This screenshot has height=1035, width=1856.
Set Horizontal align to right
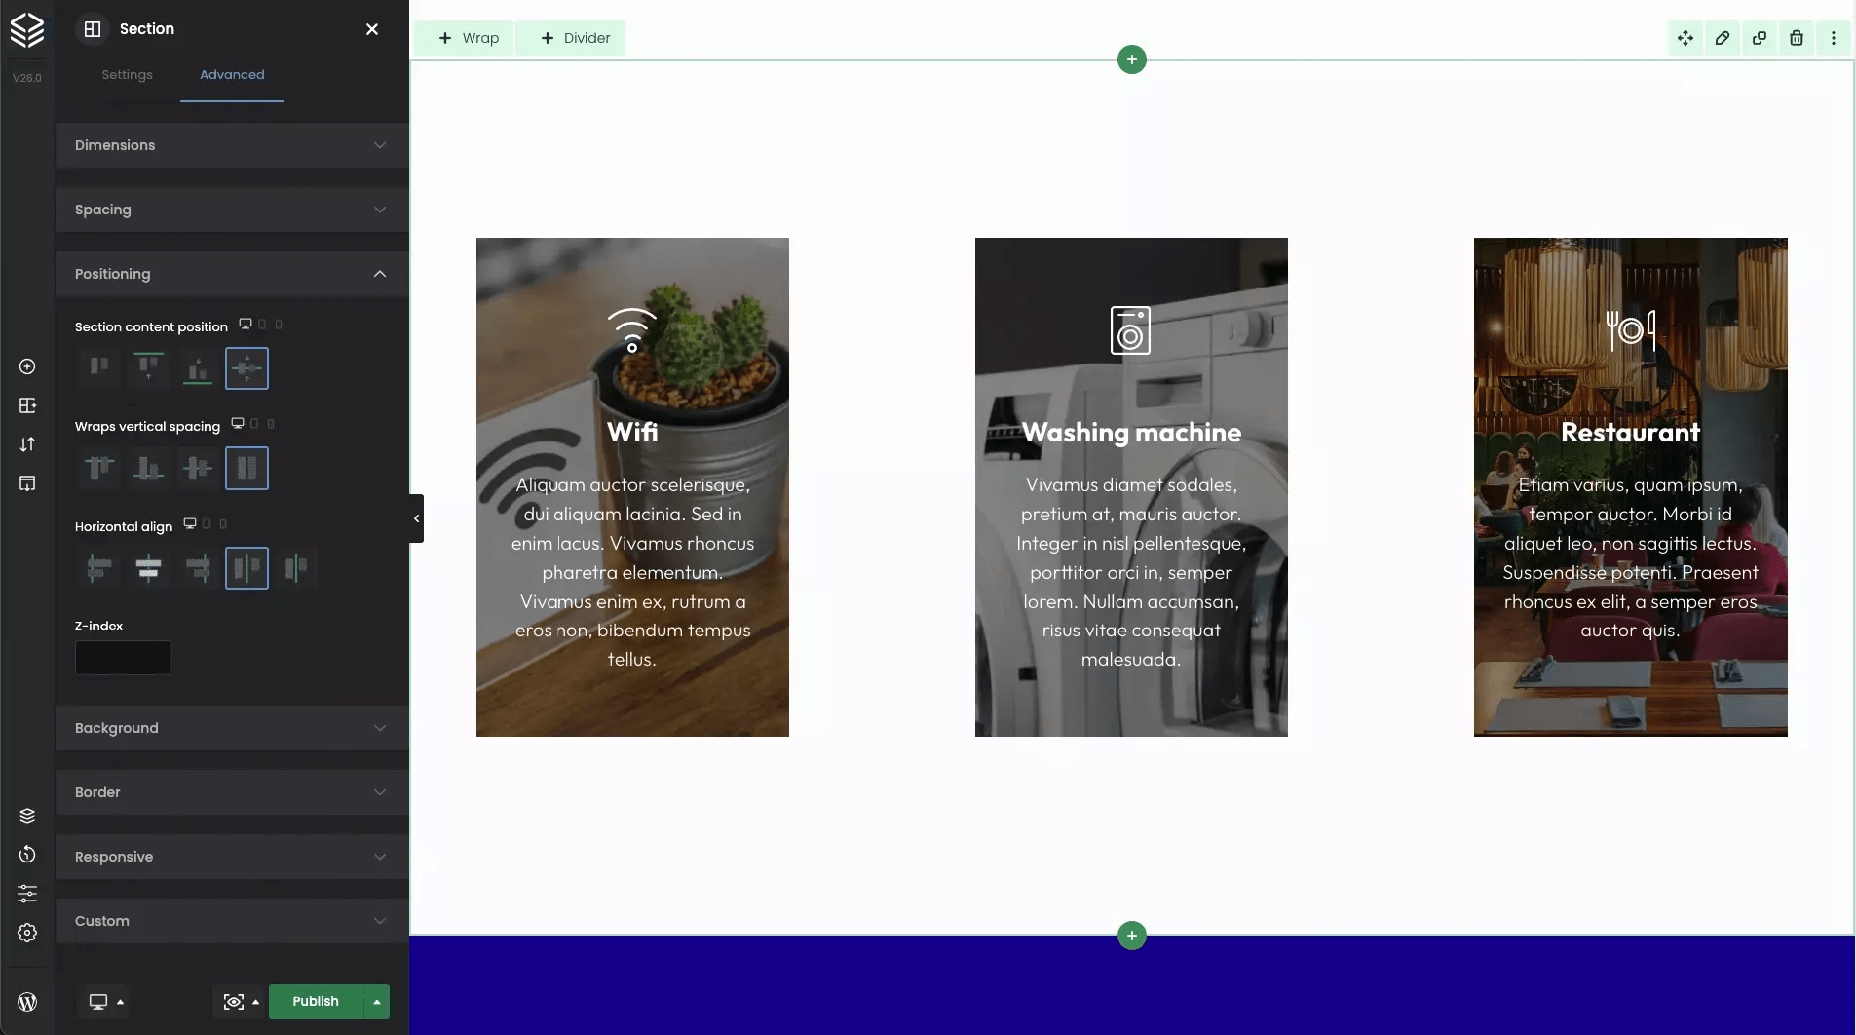coord(198,568)
